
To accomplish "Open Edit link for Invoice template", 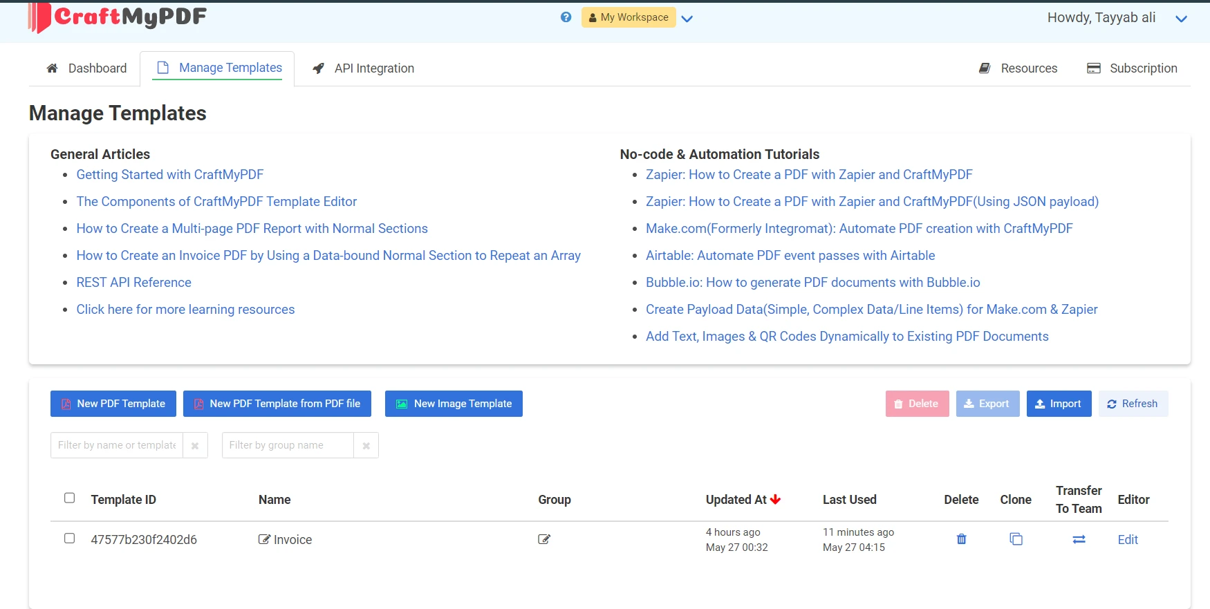I will (x=1128, y=540).
